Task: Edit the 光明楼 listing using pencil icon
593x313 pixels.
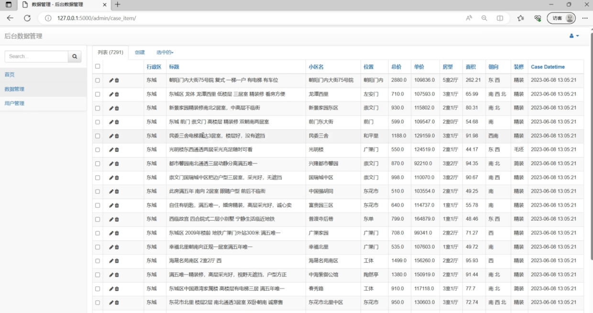Action: click(111, 150)
